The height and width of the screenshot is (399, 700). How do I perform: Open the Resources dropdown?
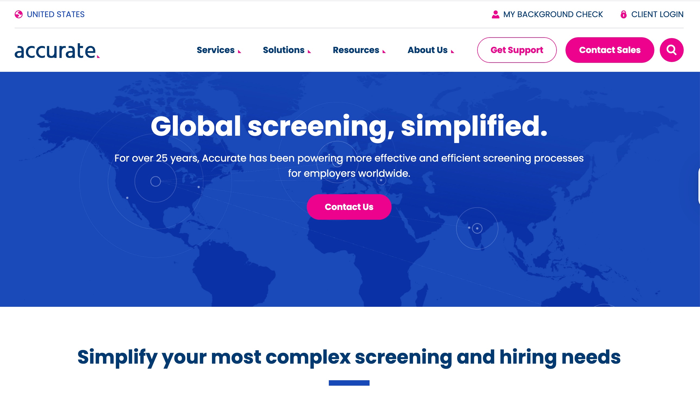356,50
